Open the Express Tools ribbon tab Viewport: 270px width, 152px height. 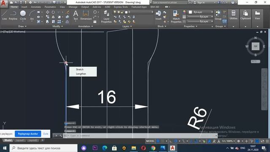coord(121,7)
